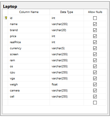Open the varchar(20) data type cell
Viewport: 110px width, 118px height.
[x=67, y=30]
